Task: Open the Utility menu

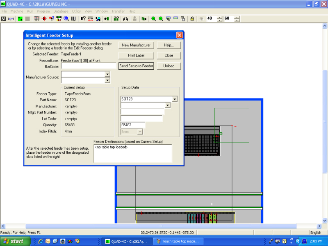Action: [x=76, y=11]
